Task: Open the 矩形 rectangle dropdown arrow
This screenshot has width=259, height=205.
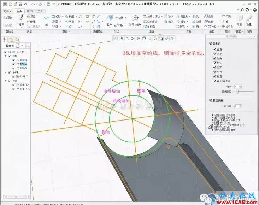Action: click(63, 16)
